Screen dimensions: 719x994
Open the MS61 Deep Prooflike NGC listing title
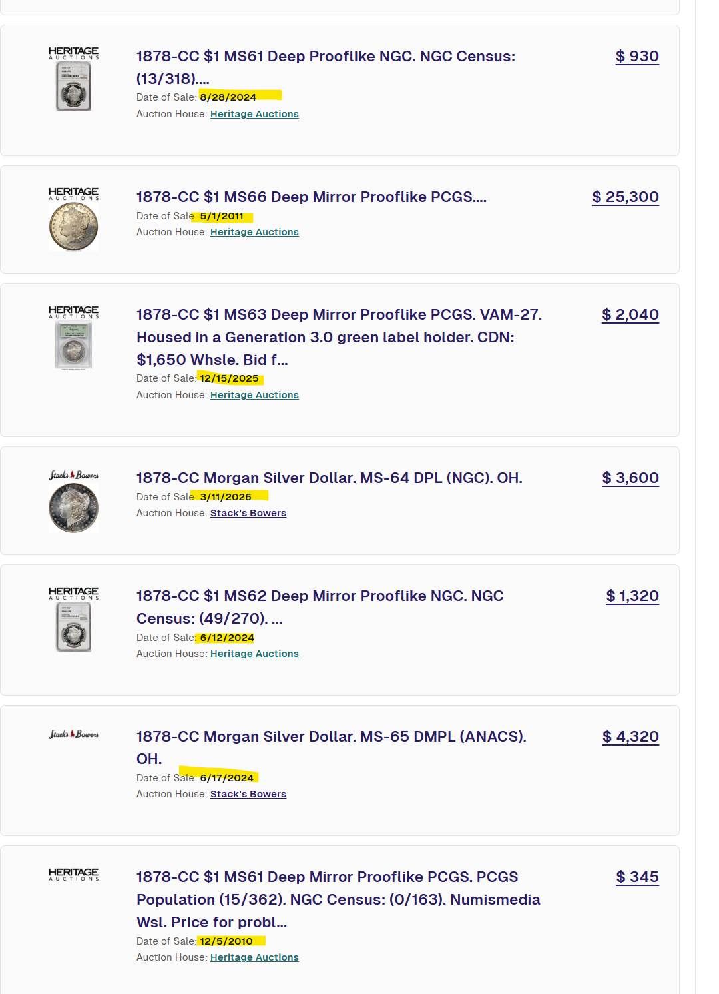(x=326, y=67)
